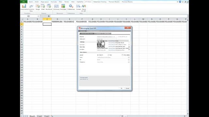Enable the Show dates checkbox
This screenshot has width=209, height=117.
[x=122, y=55]
